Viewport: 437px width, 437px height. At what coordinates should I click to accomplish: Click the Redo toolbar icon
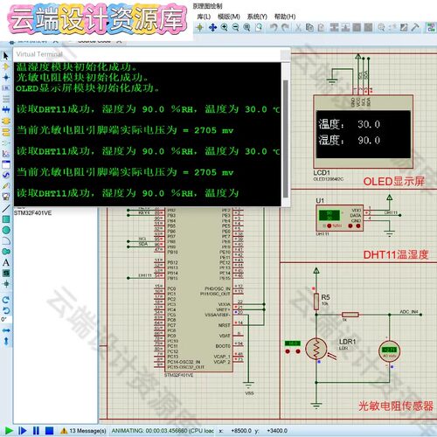coord(285,27)
